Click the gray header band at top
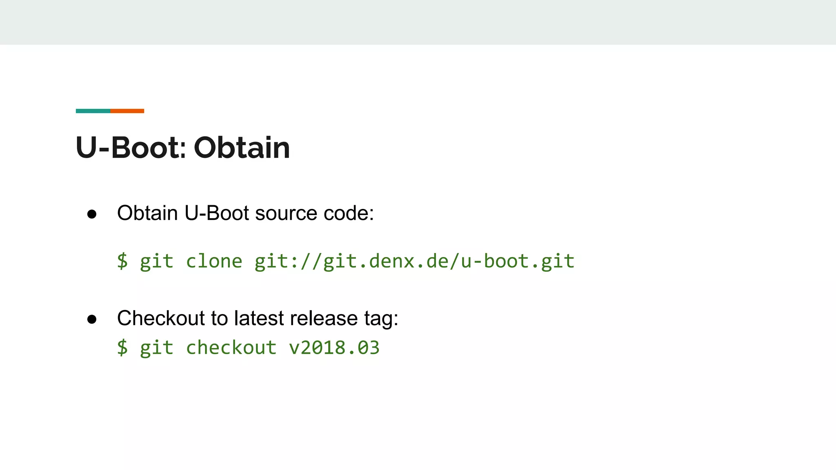 tap(418, 22)
